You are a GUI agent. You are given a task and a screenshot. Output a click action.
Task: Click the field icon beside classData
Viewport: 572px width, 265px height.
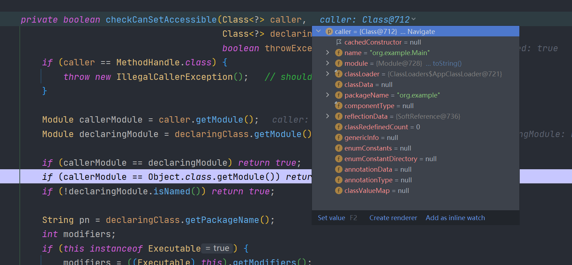tap(339, 84)
